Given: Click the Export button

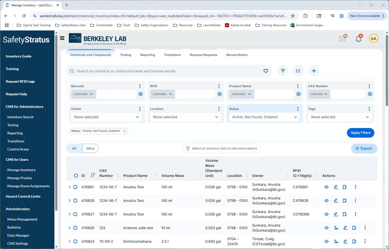Looking at the screenshot, I should click(x=364, y=148).
